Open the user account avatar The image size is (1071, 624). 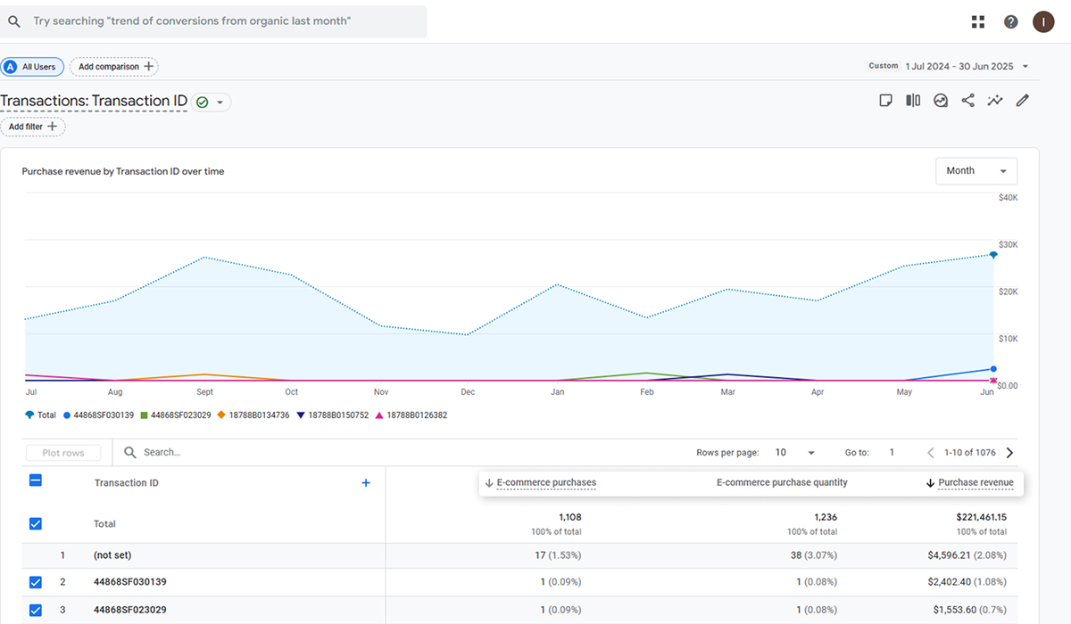pos(1043,21)
